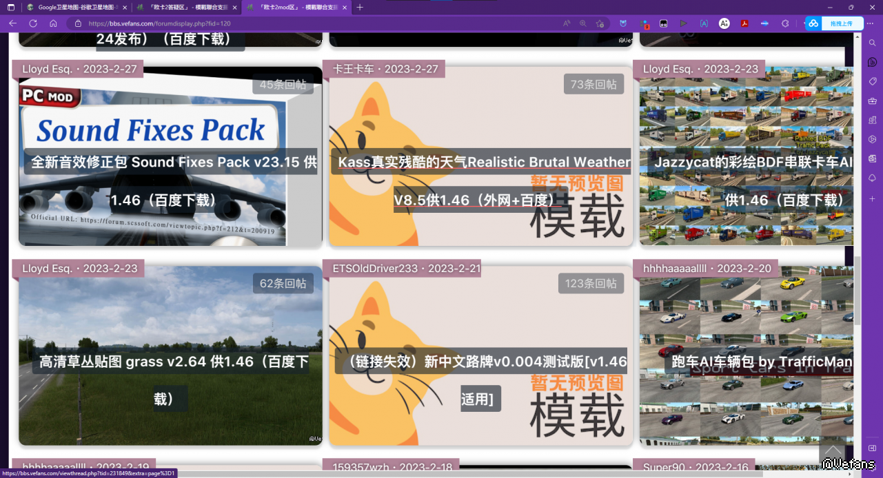Click the 45条回帖 reply count badge
883x478 pixels.
(283, 84)
